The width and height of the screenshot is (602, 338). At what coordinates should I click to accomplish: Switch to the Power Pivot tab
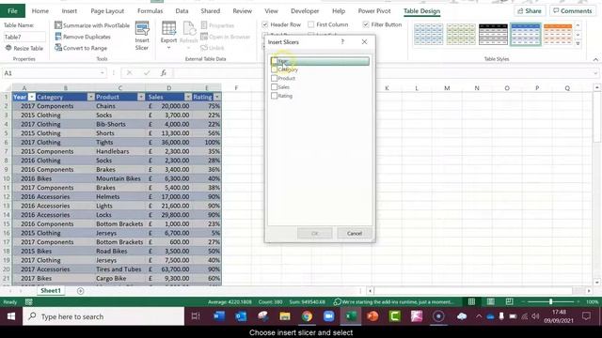click(374, 11)
